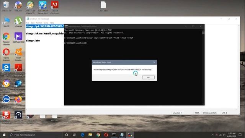245x138 pixels.
Task: Click the 100% zoom status in Notepad
Action: (197, 113)
